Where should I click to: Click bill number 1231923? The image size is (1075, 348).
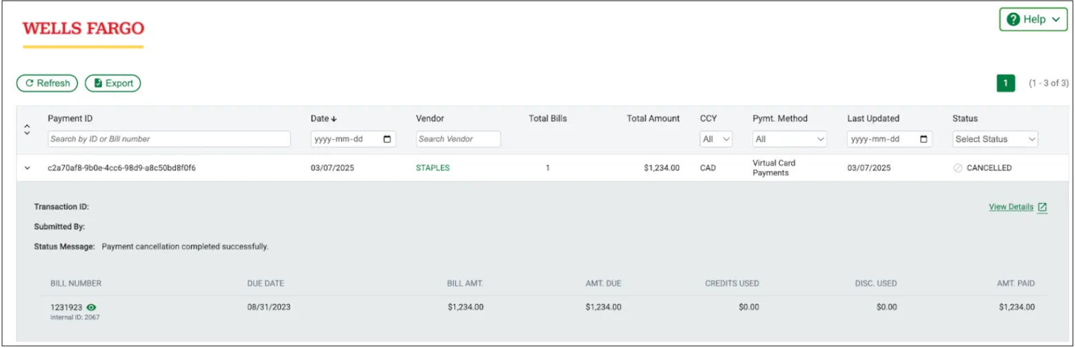[x=66, y=307]
